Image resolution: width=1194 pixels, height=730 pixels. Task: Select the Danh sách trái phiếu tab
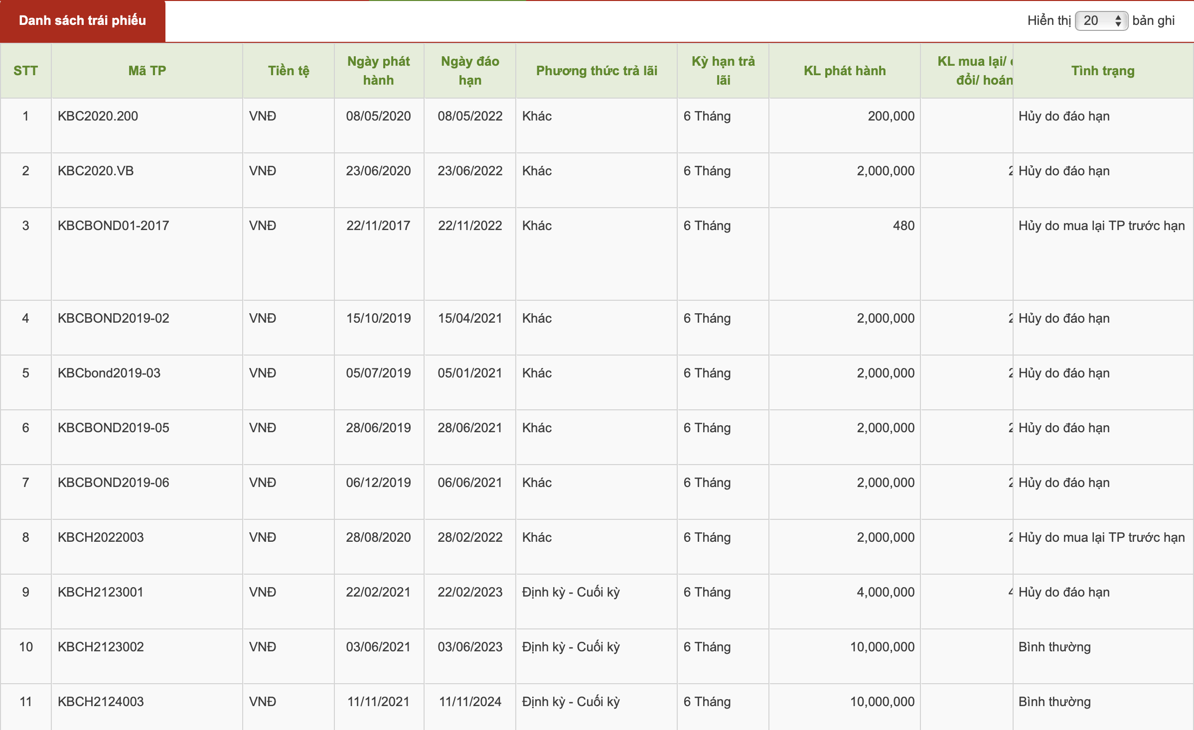coord(83,20)
